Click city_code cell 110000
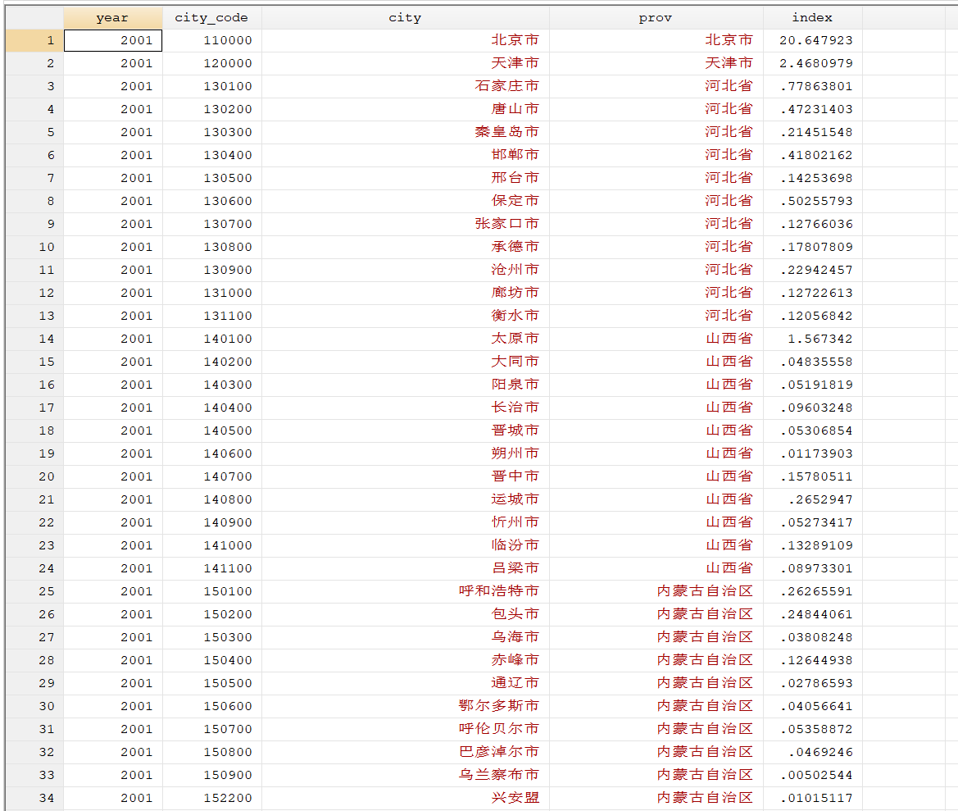Image resolution: width=958 pixels, height=811 pixels. tap(212, 40)
